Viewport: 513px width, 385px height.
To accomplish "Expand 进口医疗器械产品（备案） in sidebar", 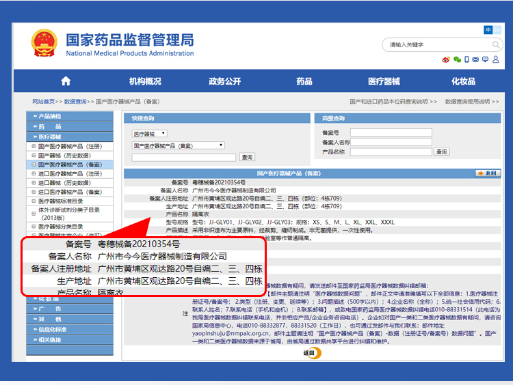I will 34,192.
